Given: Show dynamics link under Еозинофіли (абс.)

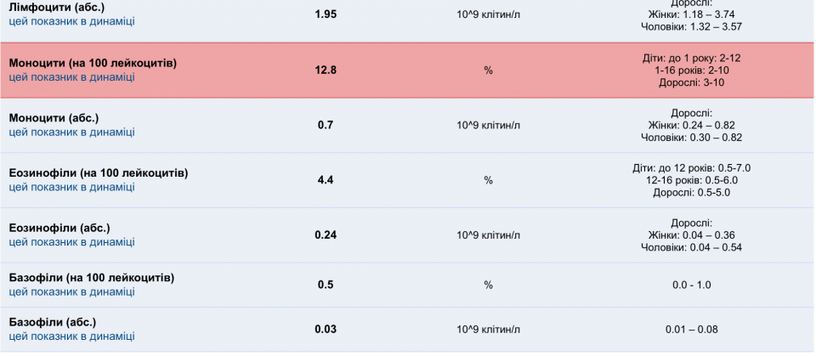Looking at the screenshot, I should pos(71,242).
